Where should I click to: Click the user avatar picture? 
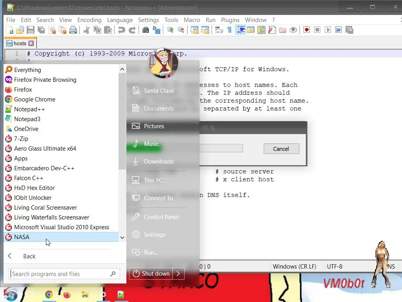pos(163,63)
